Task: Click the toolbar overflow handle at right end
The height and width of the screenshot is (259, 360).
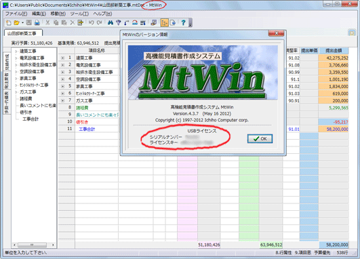Action: point(190,23)
